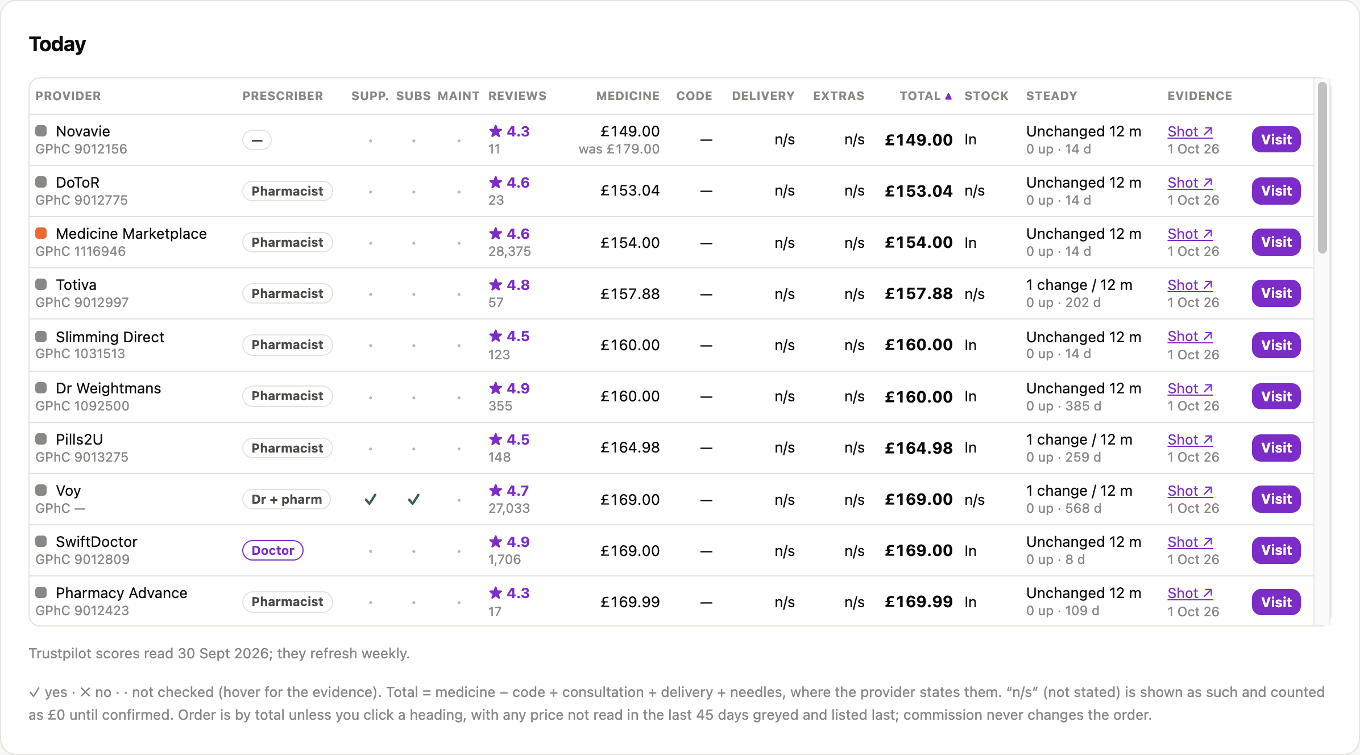Click the star icon for Dr Weightmans
This screenshot has height=755, width=1360.
495,388
